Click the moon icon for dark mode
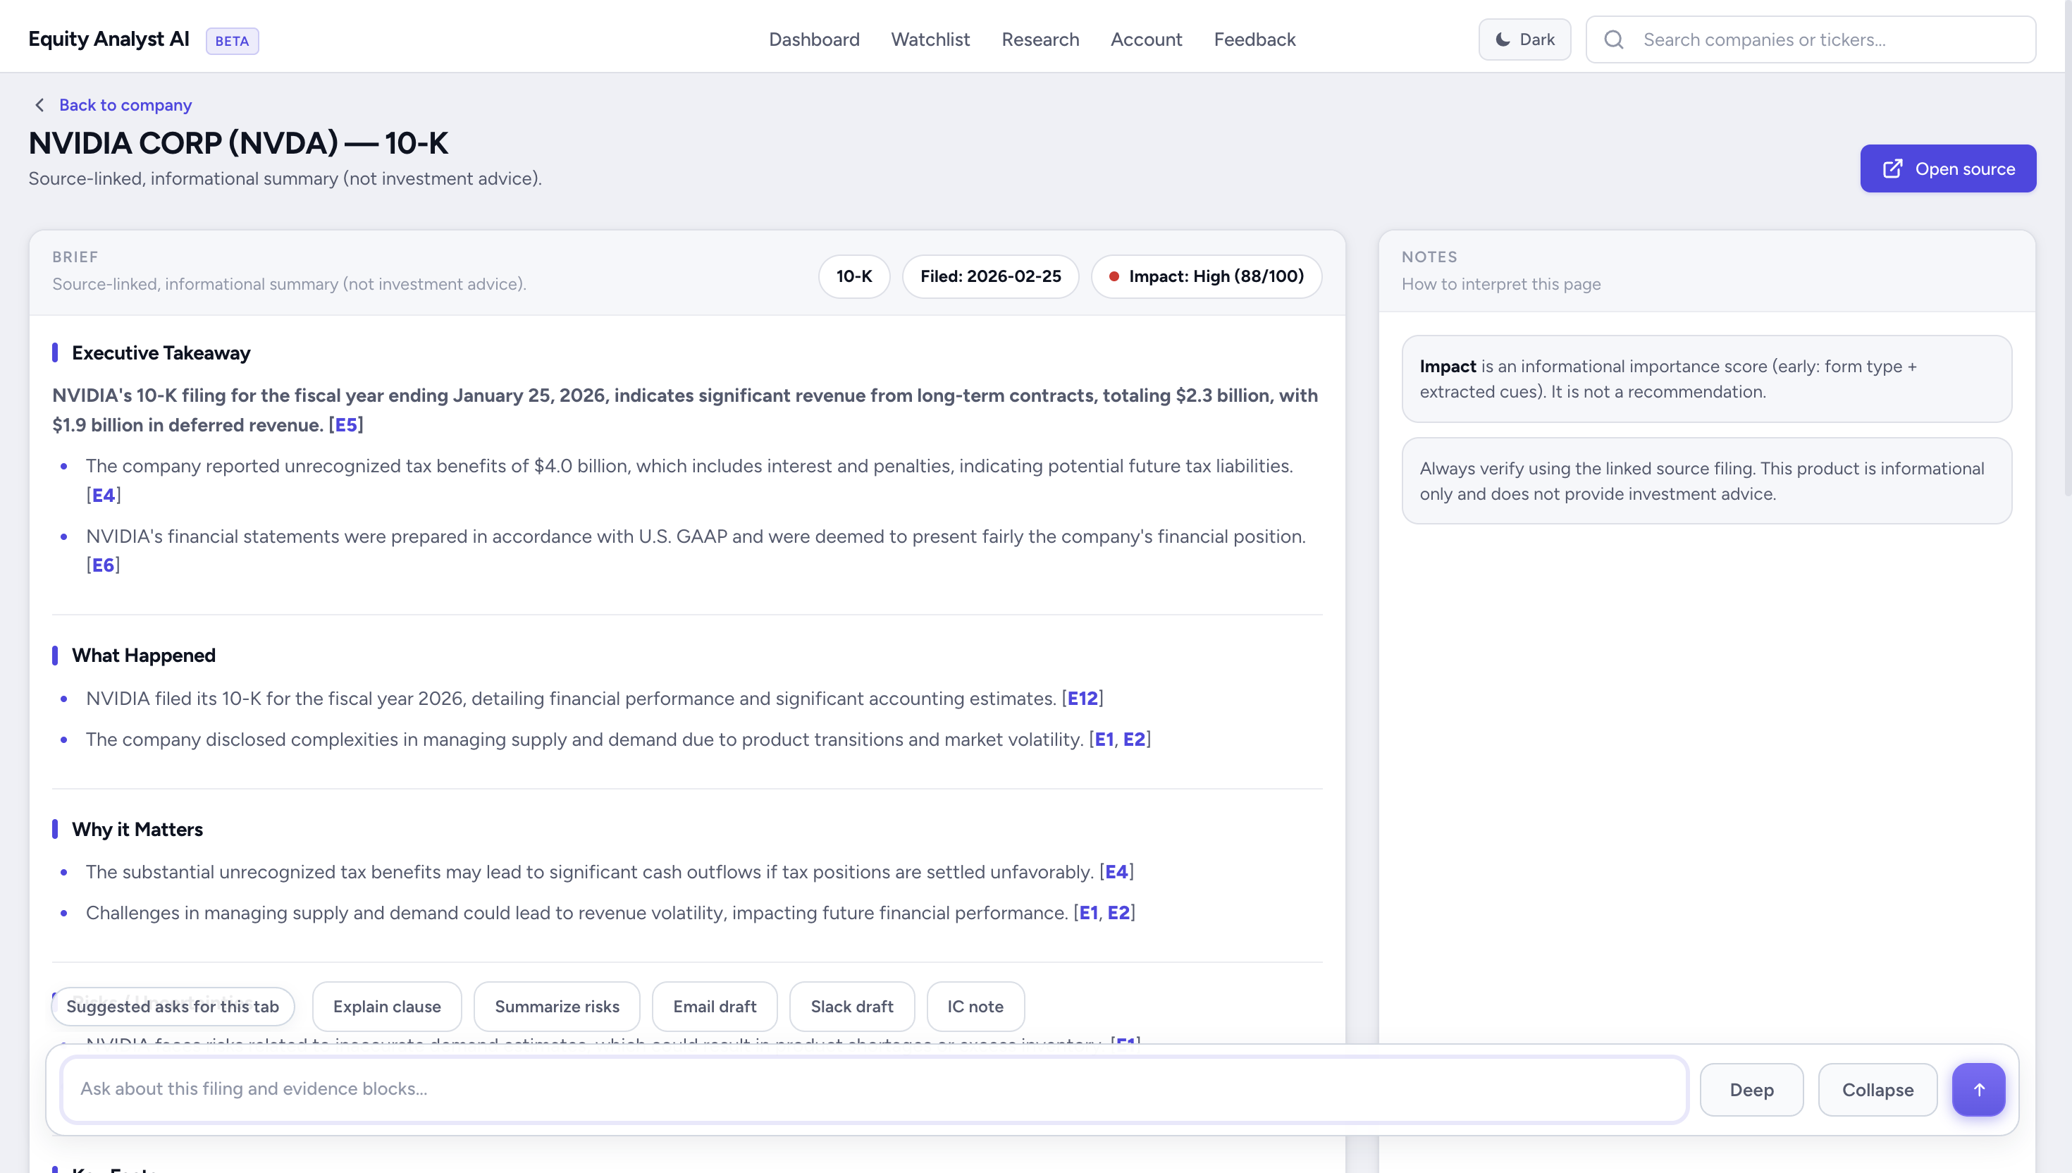This screenshot has height=1173, width=2072. pos(1503,39)
